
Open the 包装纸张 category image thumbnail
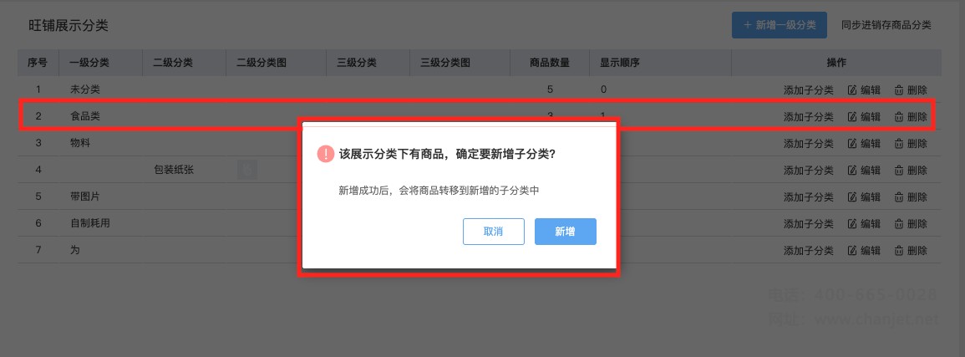coord(247,170)
